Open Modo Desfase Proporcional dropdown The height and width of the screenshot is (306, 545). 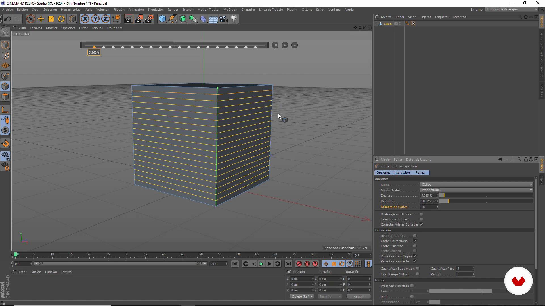[x=476, y=190]
